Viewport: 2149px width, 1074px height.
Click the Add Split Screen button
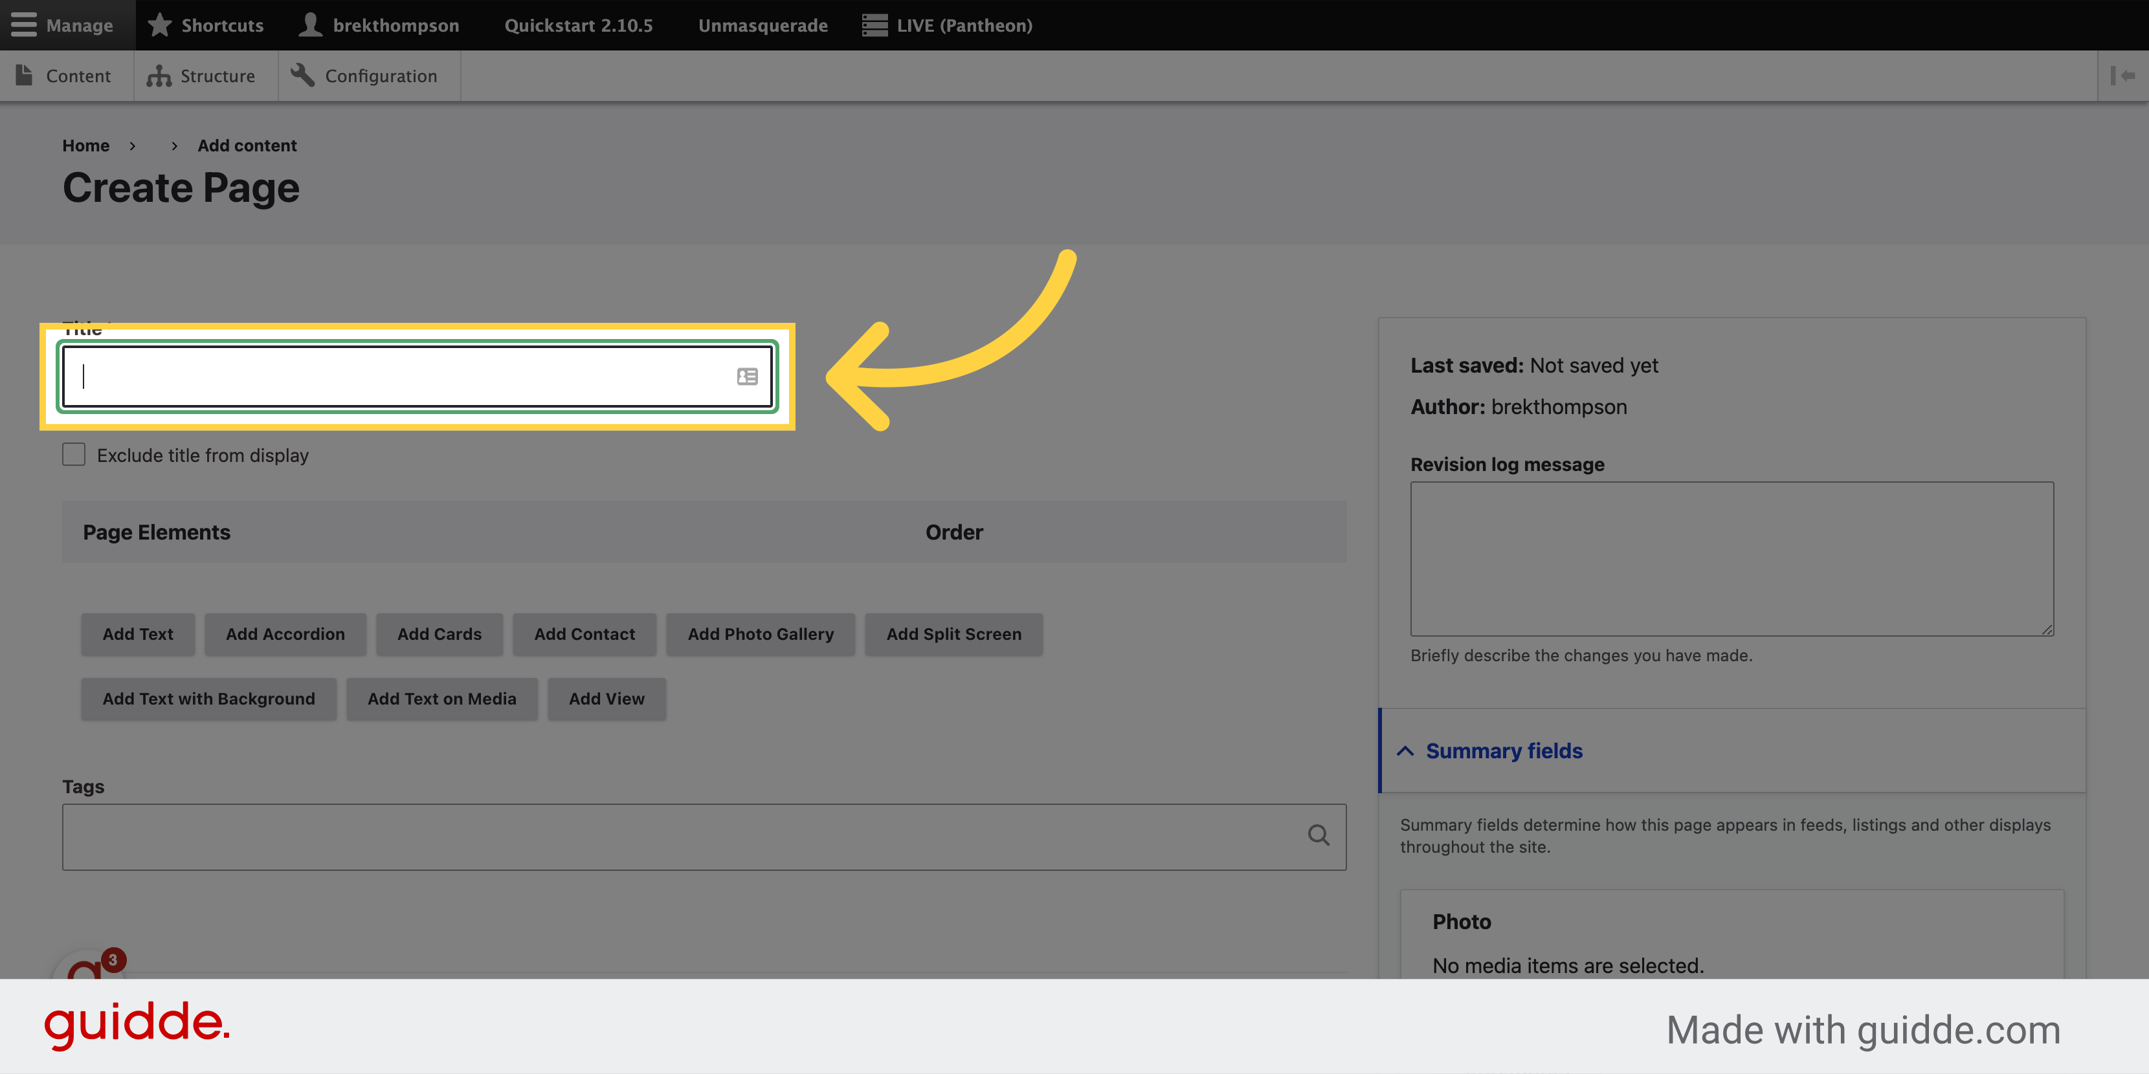[x=954, y=633]
